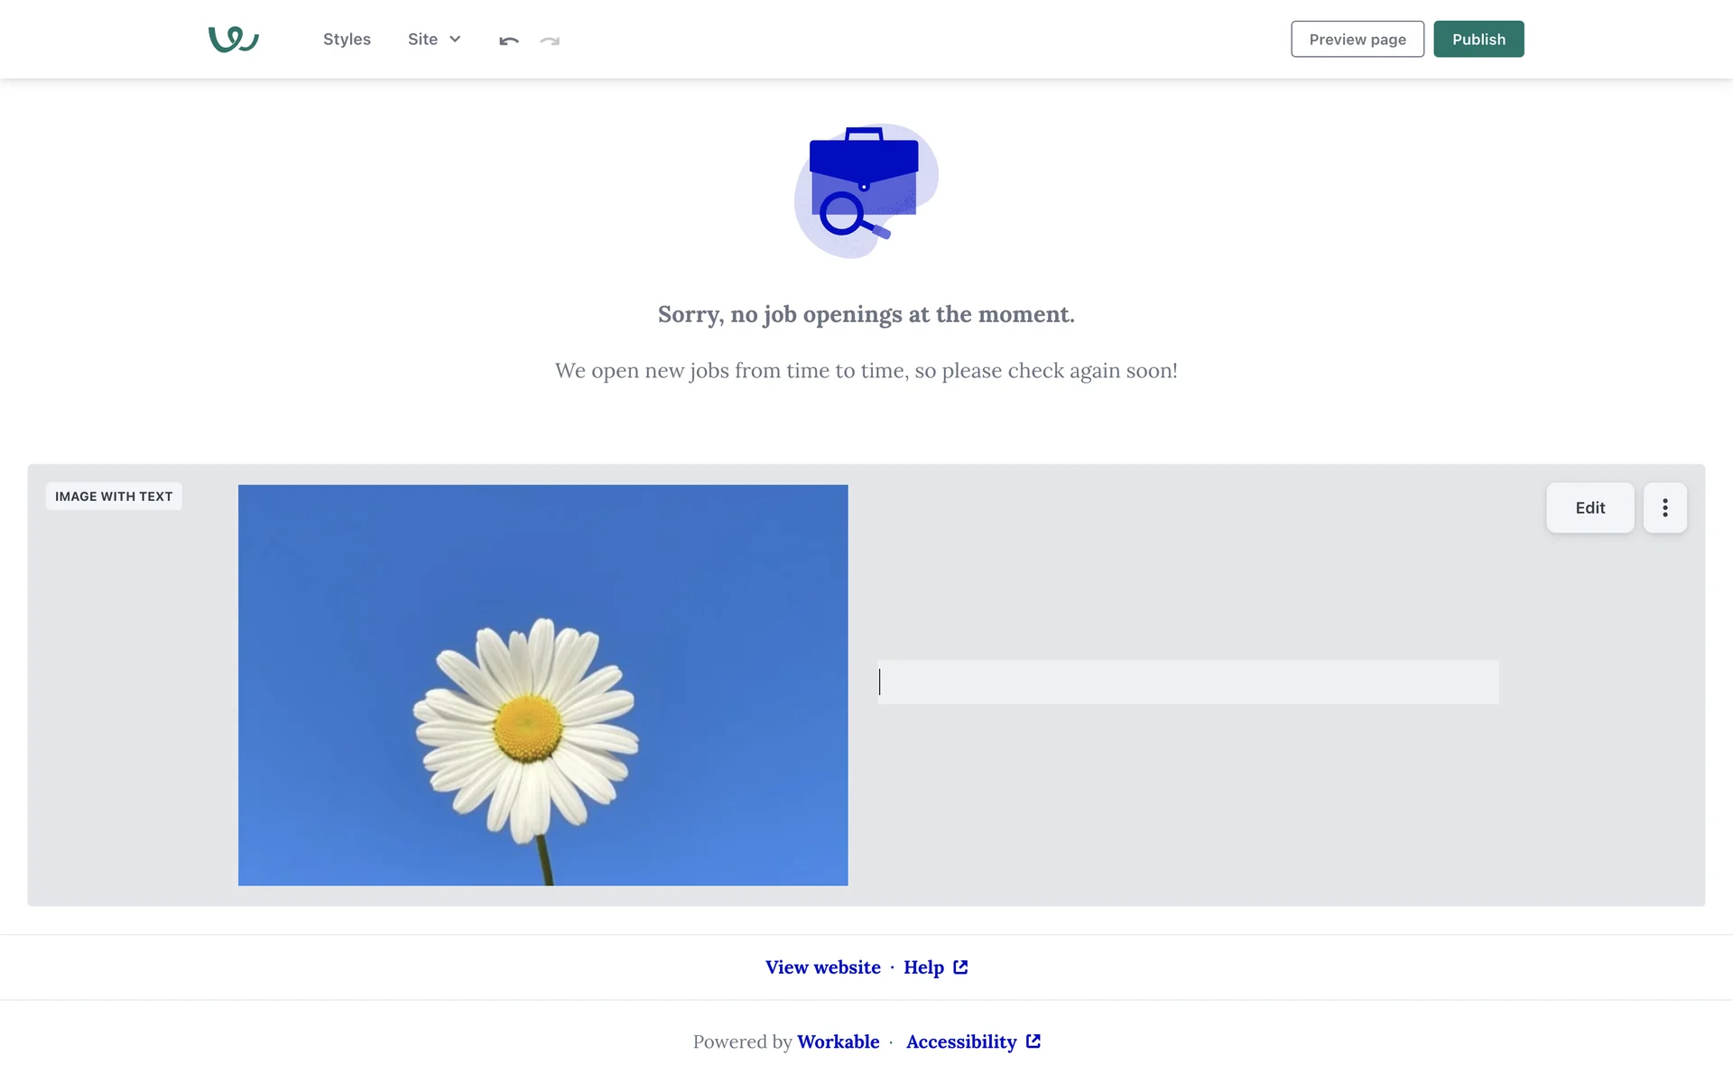Viewport: 1733px width, 1083px height.
Task: Open the Accessibility link
Action: coord(960,1041)
